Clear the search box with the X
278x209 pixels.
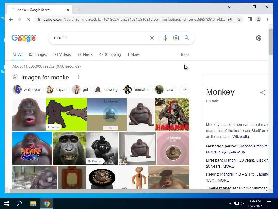(152, 38)
